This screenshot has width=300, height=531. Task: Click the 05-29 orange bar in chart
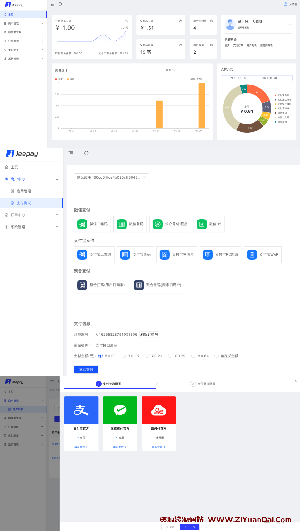coord(202,105)
